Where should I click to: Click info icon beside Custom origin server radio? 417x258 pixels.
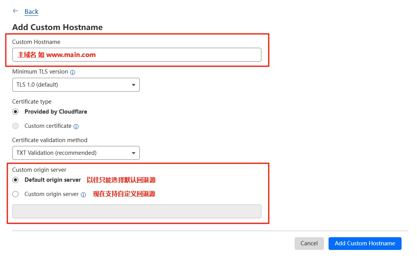[83, 194]
